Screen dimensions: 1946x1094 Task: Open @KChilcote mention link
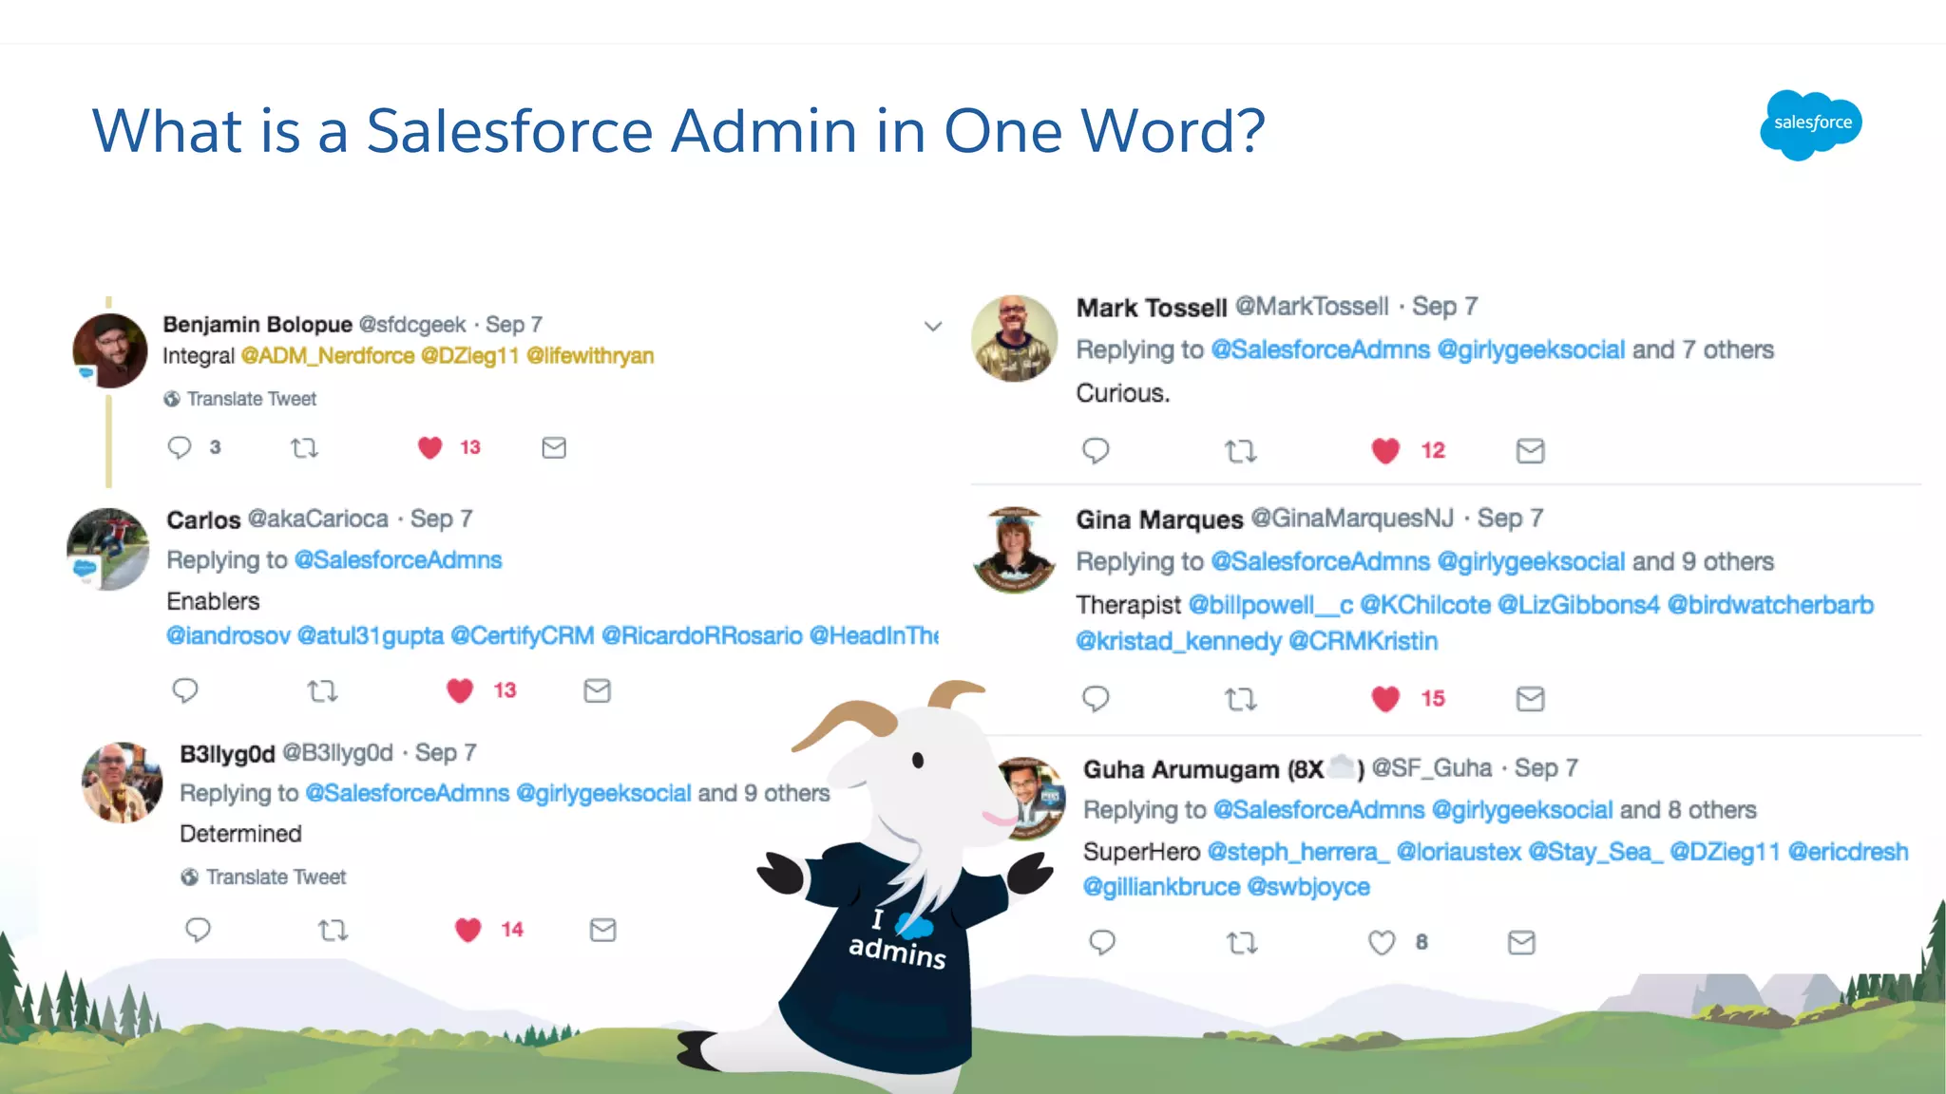tap(1425, 605)
